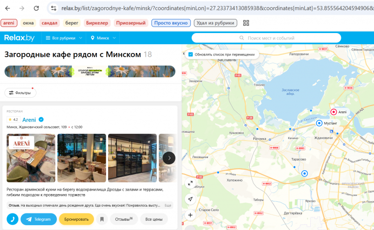
Task: Click the Бронировать button
Action: (x=76, y=219)
